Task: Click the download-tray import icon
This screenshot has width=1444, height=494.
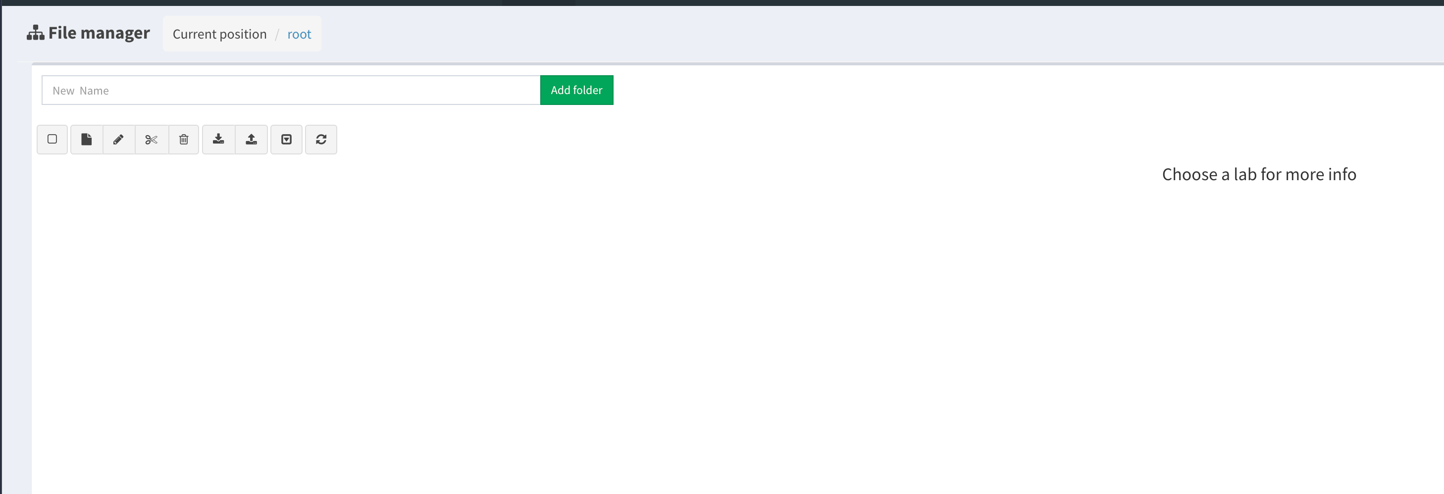Action: point(218,140)
